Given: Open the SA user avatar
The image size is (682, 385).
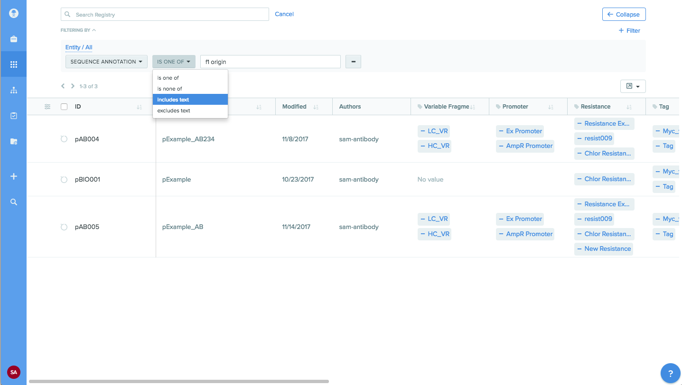Looking at the screenshot, I should coord(14,372).
